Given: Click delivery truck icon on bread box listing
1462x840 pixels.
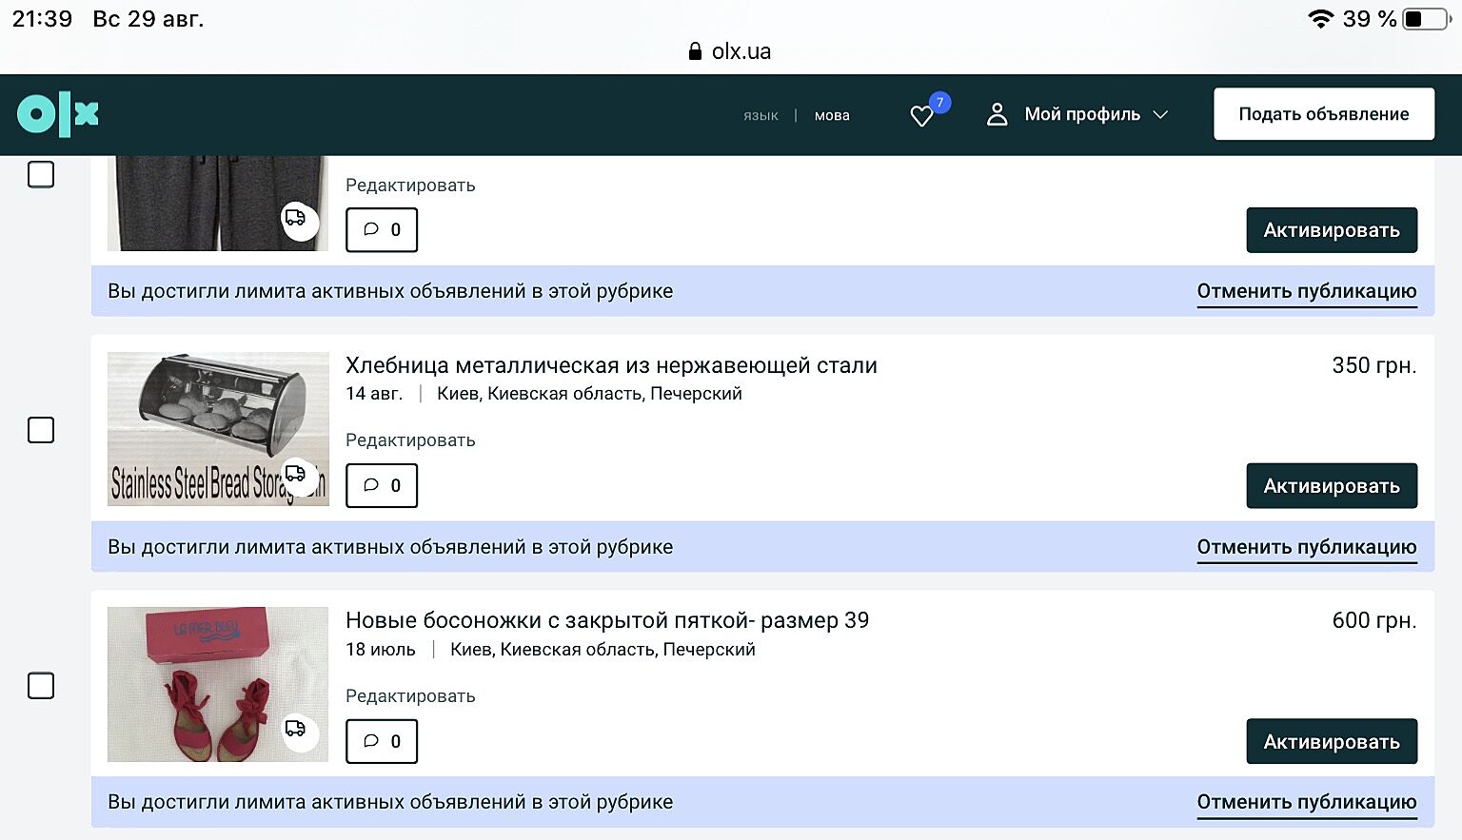Looking at the screenshot, I should click(x=296, y=474).
